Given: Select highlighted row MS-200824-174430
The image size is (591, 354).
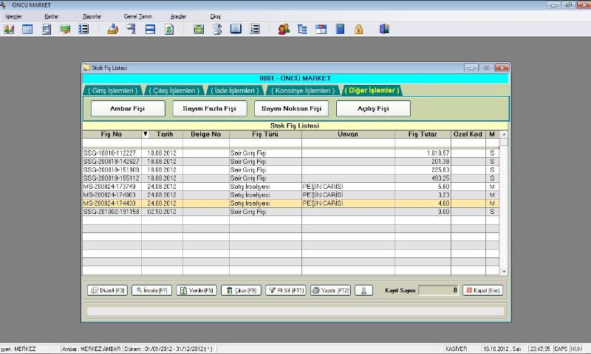Looking at the screenshot, I should (x=290, y=203).
